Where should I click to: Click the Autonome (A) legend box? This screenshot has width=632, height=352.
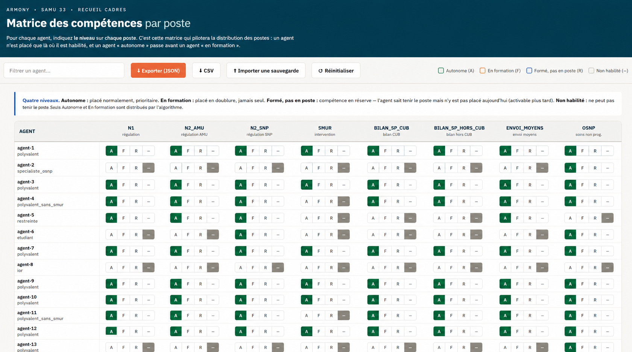(x=441, y=70)
